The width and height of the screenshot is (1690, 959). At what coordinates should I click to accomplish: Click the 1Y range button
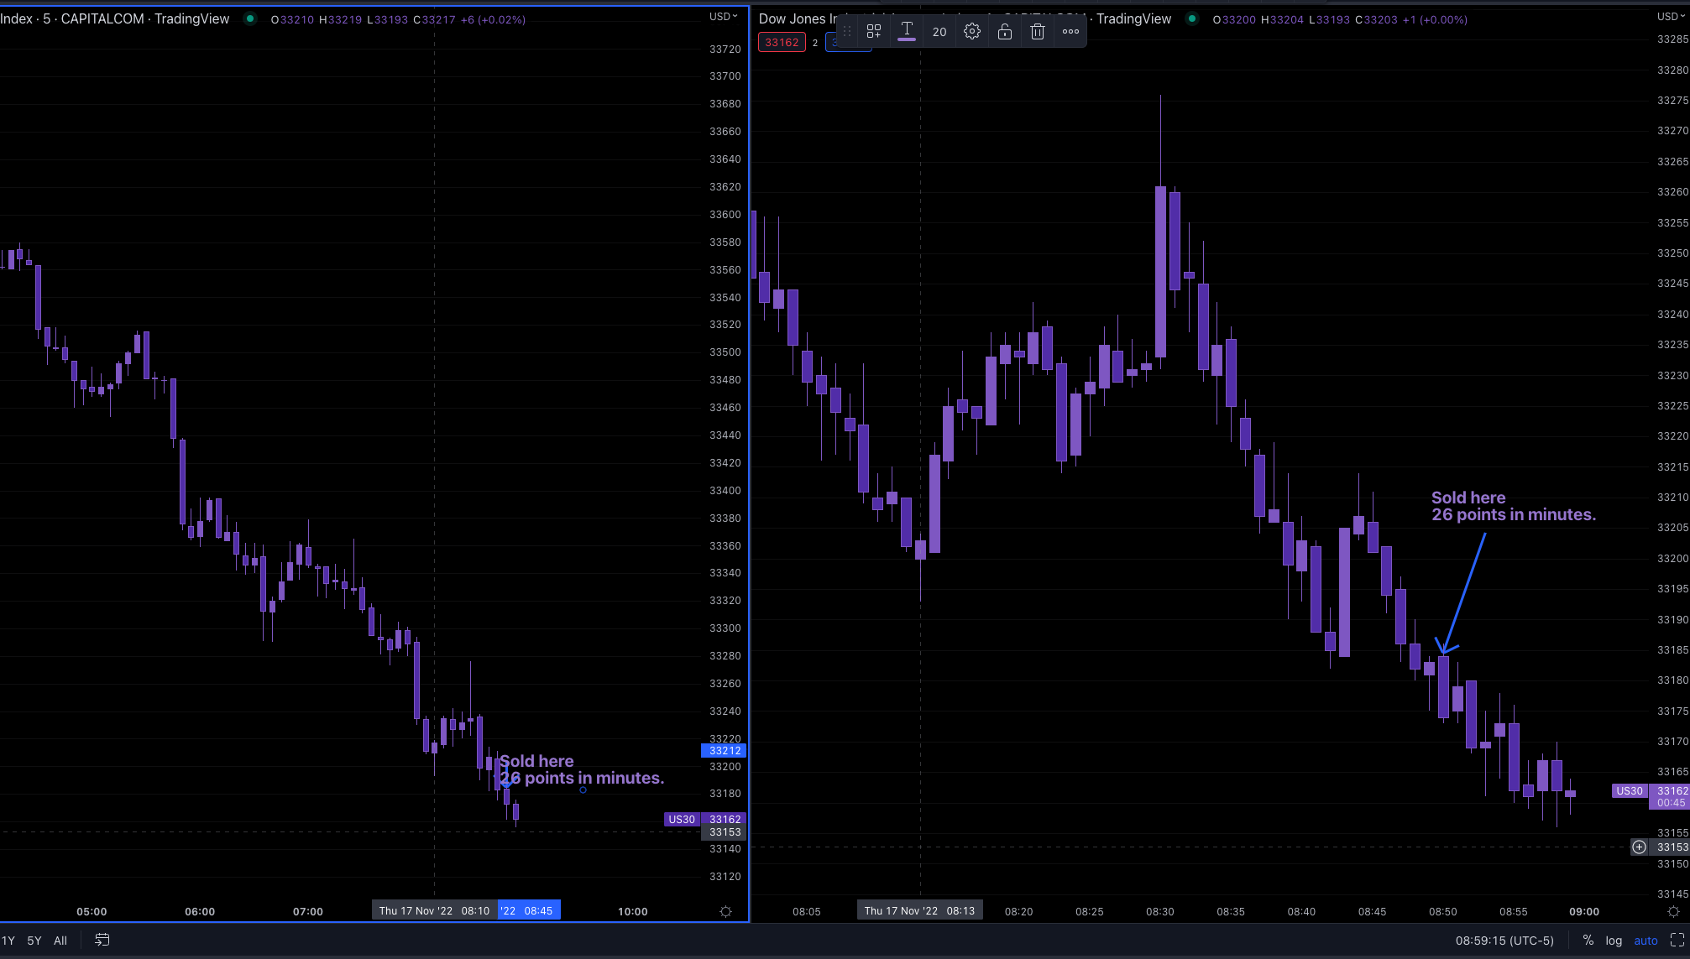9,941
